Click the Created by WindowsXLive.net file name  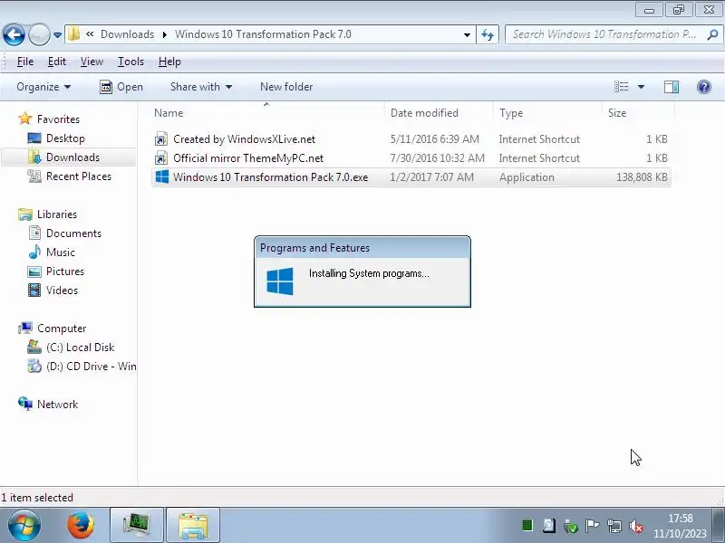point(244,139)
